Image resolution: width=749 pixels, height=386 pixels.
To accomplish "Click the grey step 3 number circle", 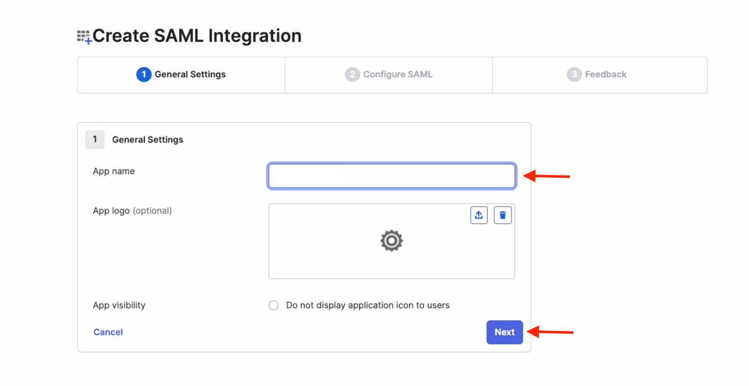I will [x=574, y=75].
